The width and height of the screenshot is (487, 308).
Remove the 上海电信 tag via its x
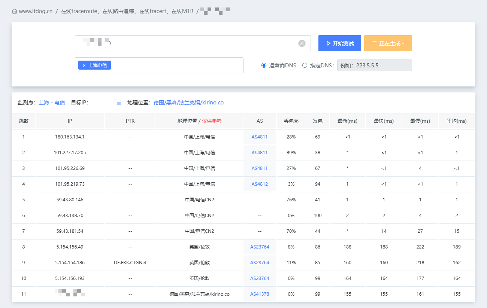pos(84,65)
